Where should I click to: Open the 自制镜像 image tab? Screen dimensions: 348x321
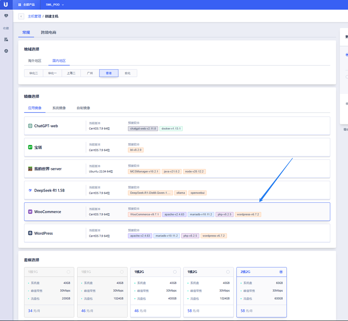(x=83, y=108)
